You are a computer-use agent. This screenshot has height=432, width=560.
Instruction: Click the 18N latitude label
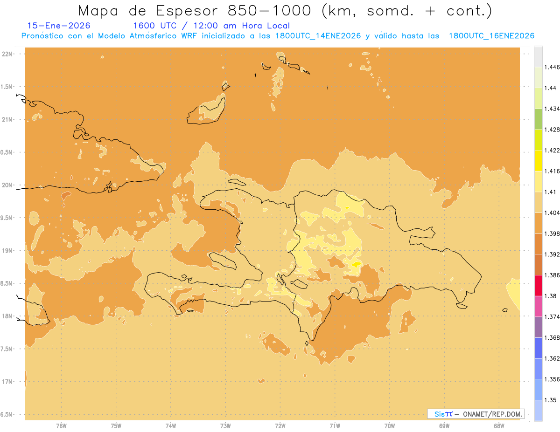point(7,316)
